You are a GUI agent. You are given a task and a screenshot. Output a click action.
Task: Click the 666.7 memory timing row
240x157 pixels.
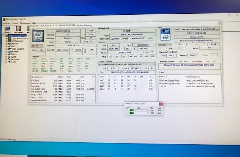[x=126, y=89]
